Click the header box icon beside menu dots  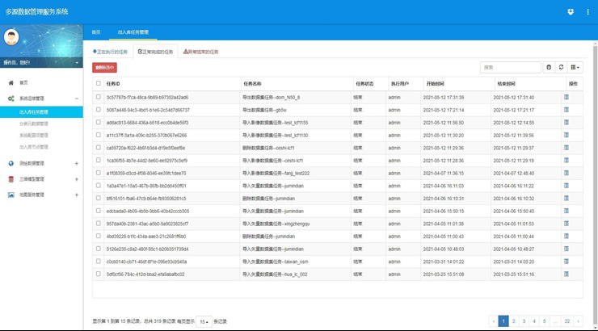pyautogui.click(x=571, y=12)
